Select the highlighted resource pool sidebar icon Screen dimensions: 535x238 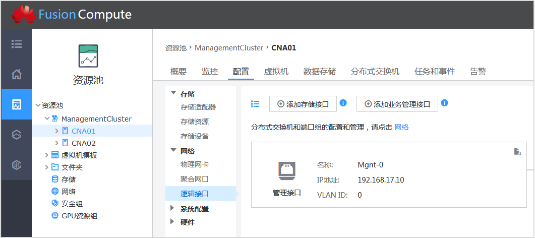[16, 104]
